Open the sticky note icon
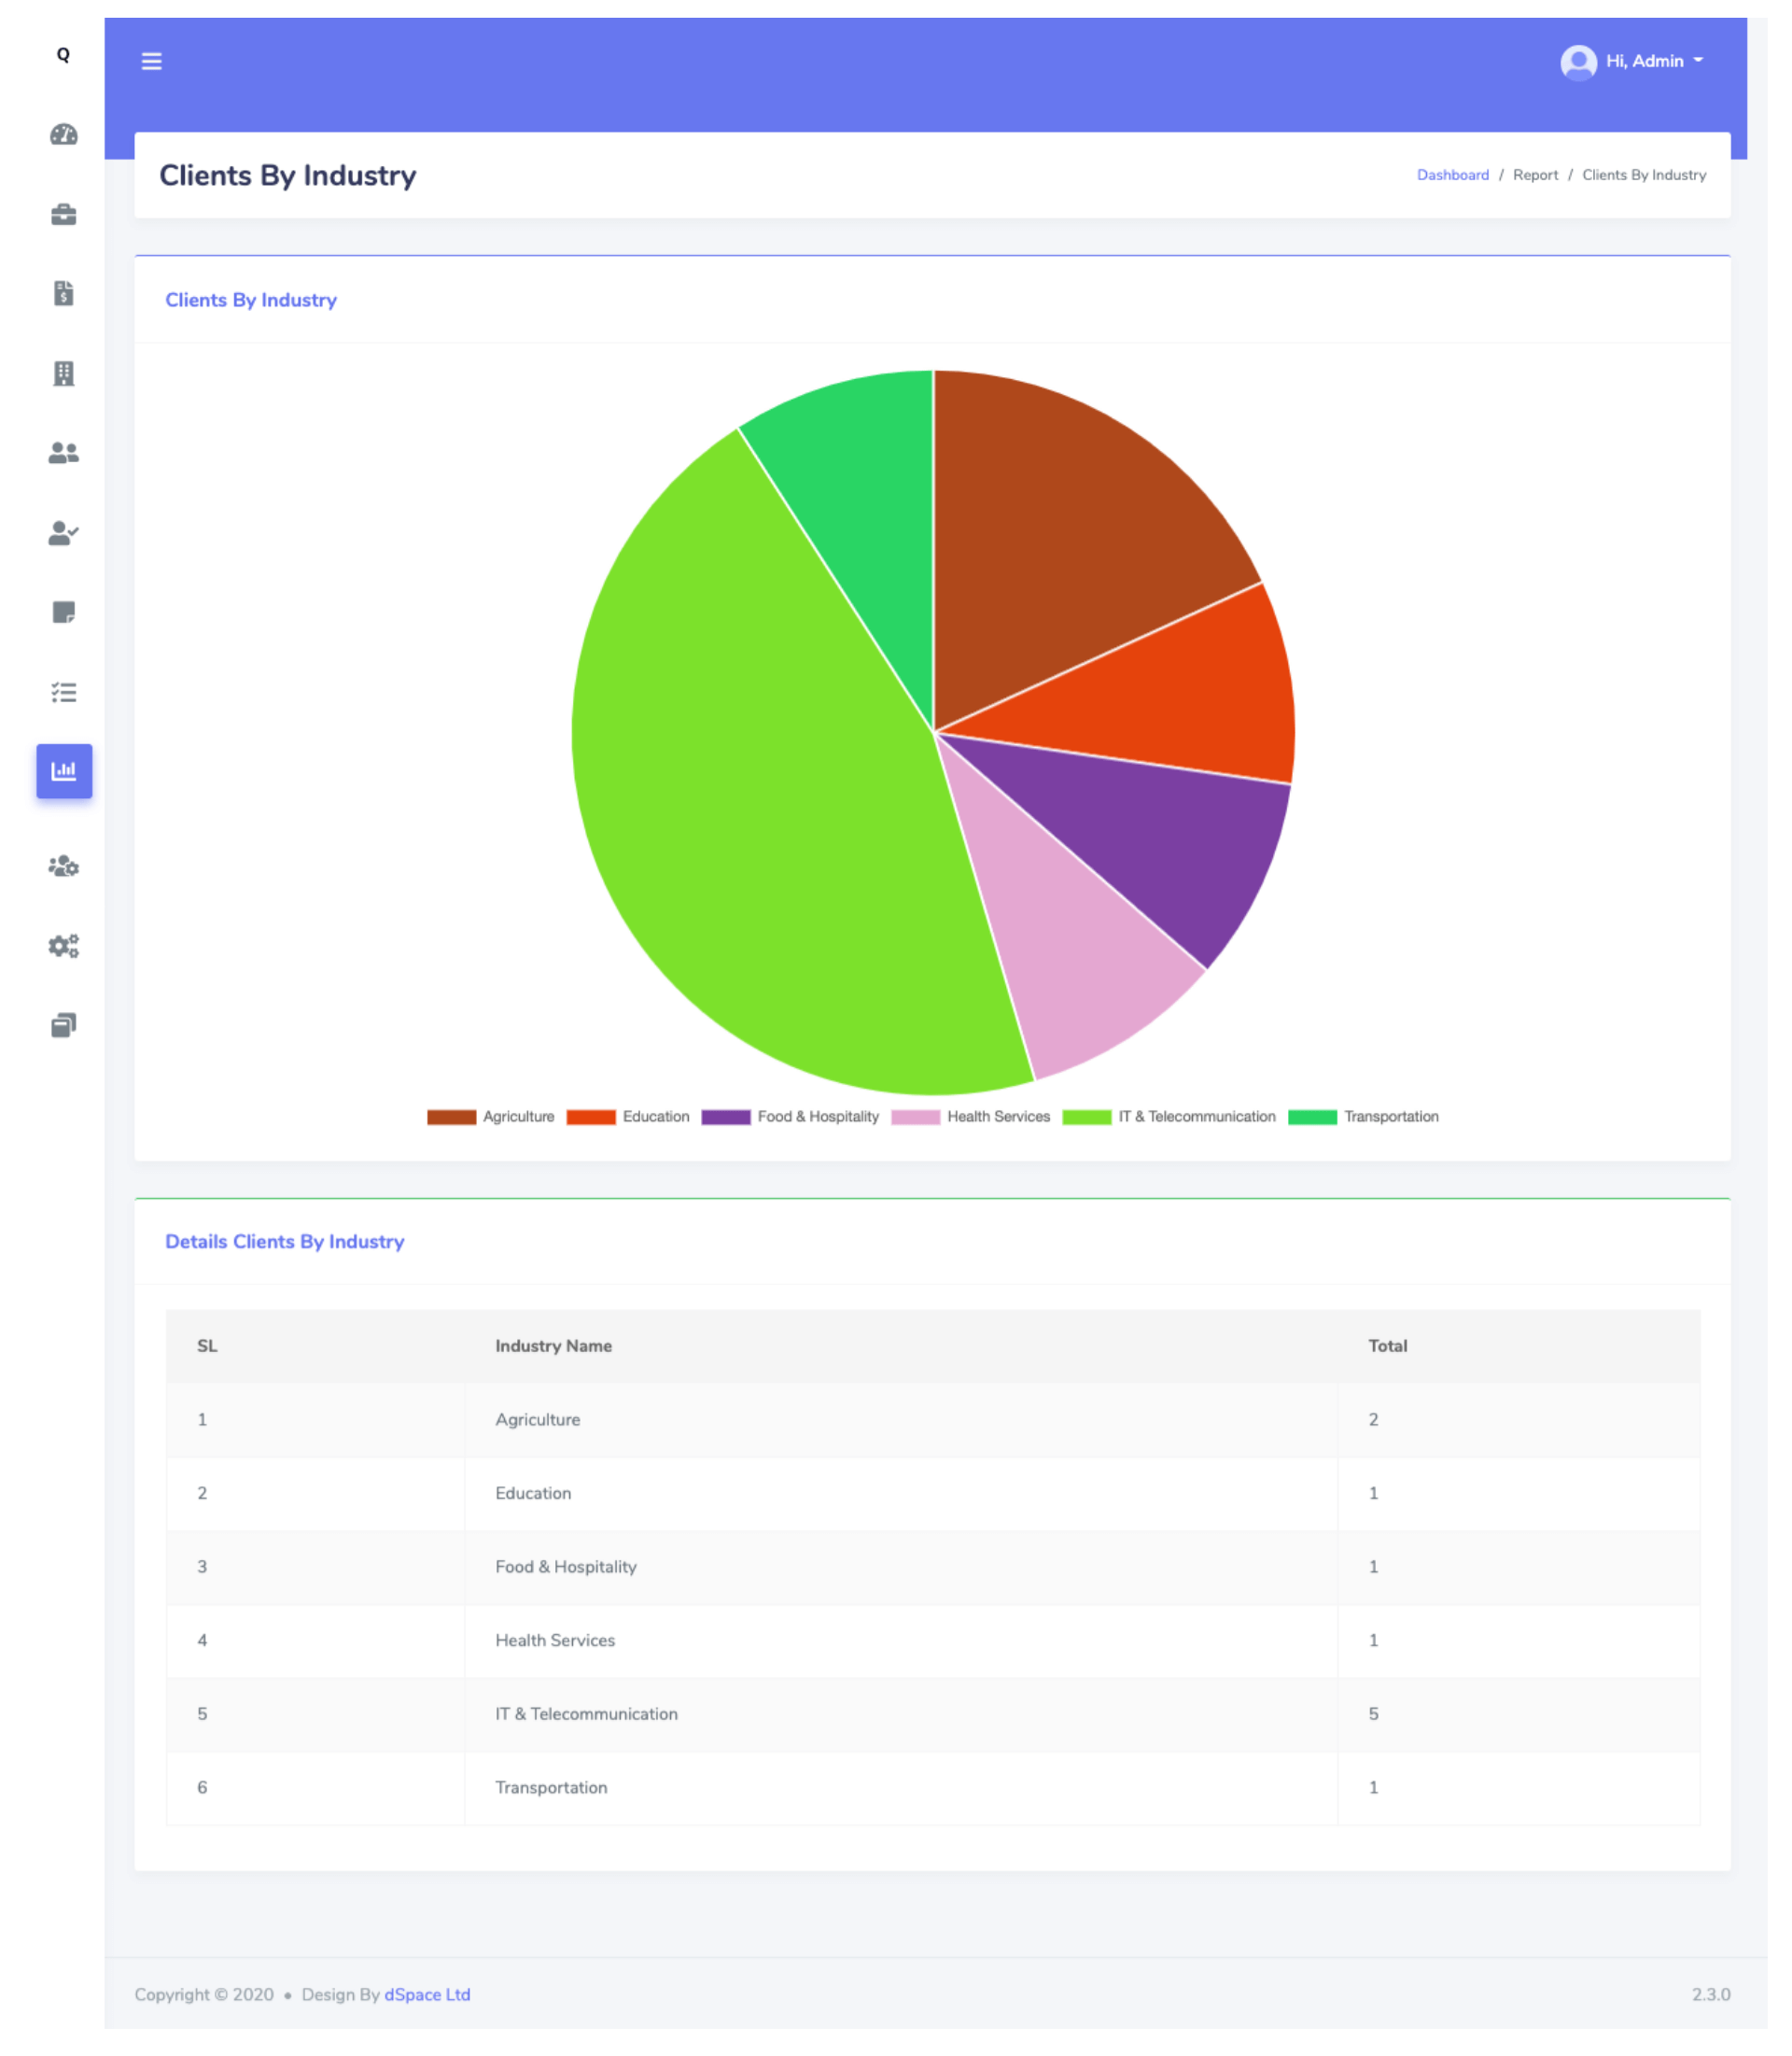1792x2056 pixels. pos(64,613)
